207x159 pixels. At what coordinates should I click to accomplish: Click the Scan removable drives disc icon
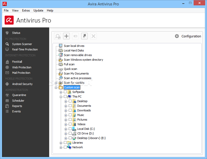pyautogui.click(x=61, y=55)
